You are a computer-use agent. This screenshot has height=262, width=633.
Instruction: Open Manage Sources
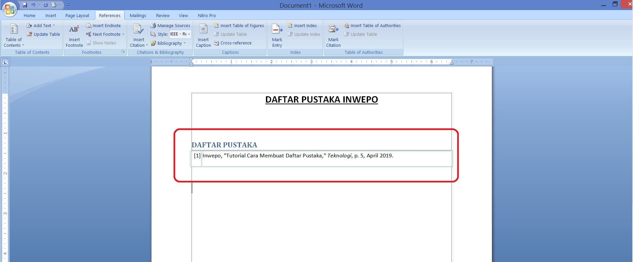[170, 25]
